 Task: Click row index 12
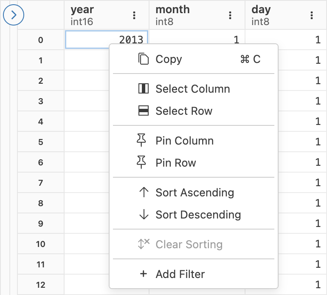pos(41,284)
